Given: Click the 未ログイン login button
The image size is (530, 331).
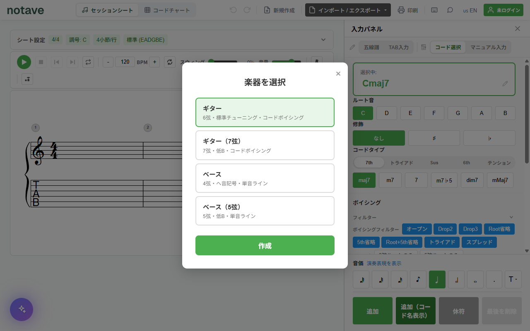Looking at the screenshot, I should (503, 10).
